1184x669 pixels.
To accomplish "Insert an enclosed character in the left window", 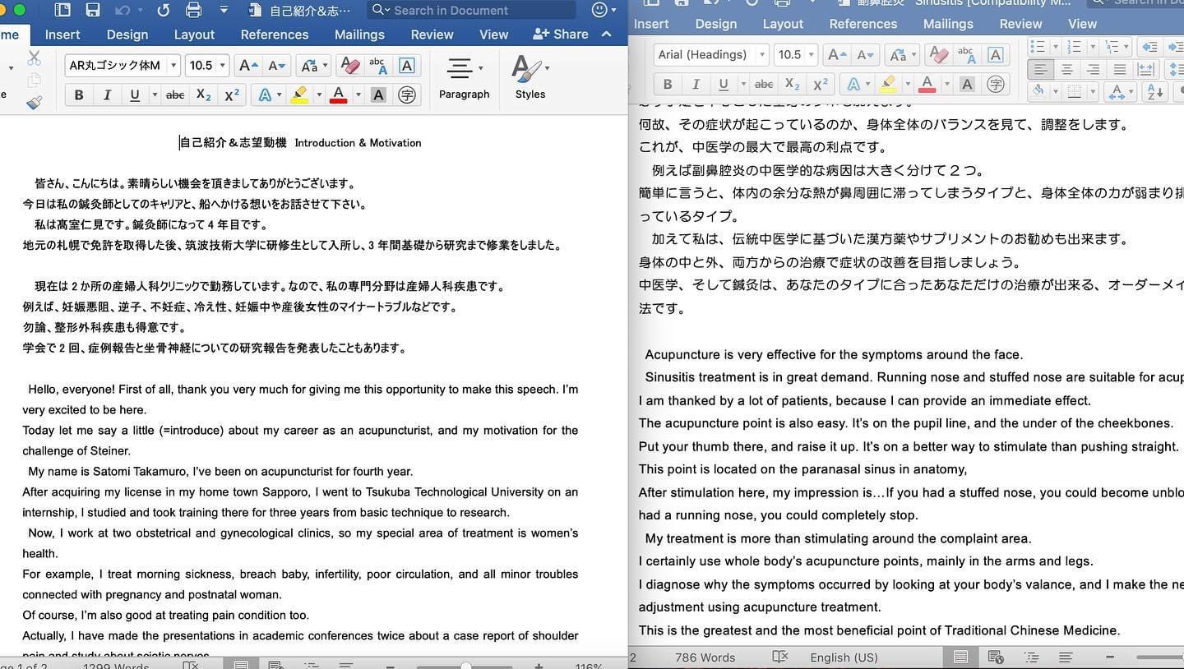I will click(x=407, y=95).
